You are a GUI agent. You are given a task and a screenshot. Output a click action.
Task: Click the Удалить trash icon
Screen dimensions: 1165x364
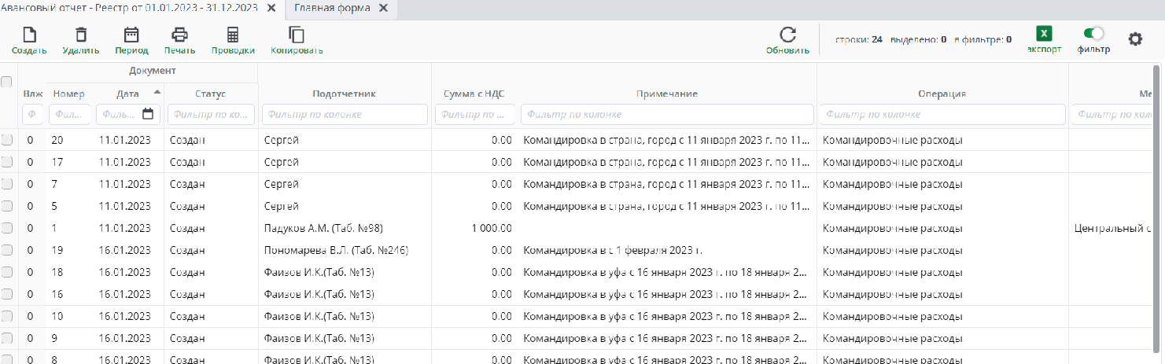[80, 35]
